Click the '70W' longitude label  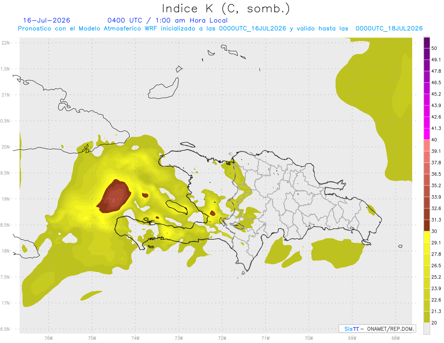coord(309,338)
